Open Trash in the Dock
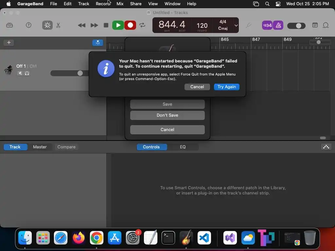The image size is (335, 251). point(310,238)
